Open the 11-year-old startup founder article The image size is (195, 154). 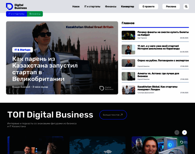159,47
